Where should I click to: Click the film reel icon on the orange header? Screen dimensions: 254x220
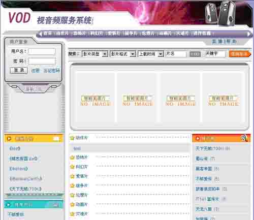(244, 138)
